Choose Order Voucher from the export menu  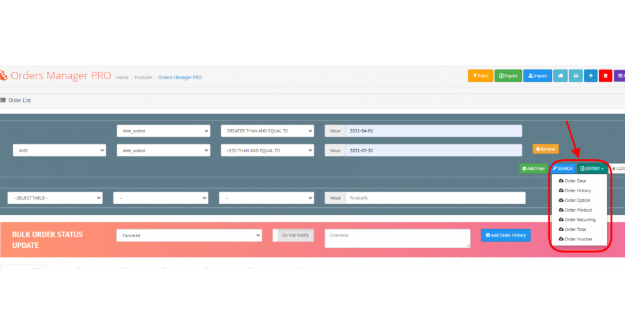point(575,239)
